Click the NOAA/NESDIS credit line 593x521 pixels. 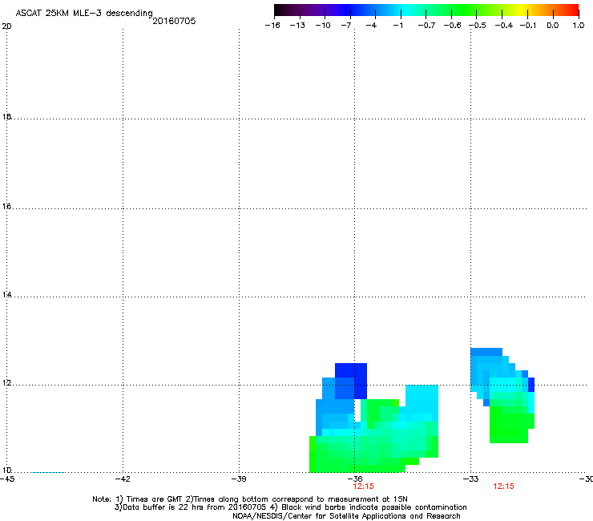(346, 516)
